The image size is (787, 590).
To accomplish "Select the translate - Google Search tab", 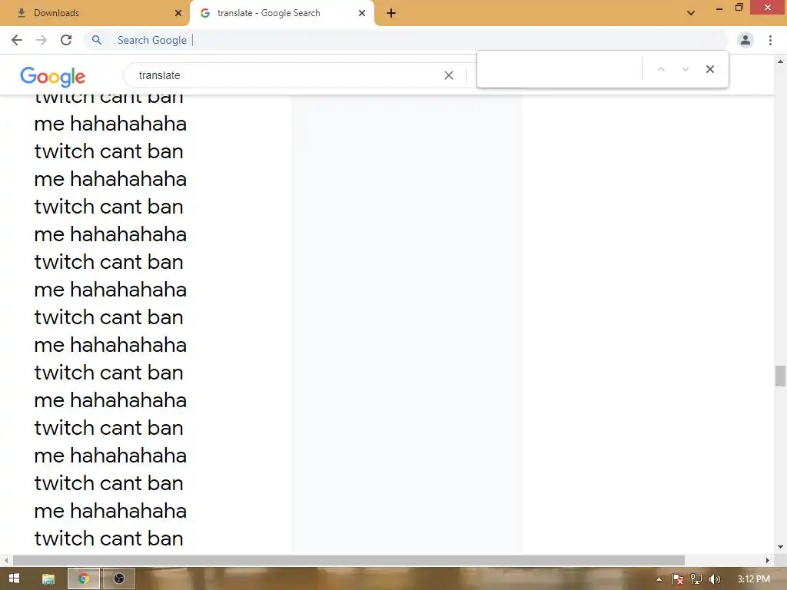I will point(282,13).
